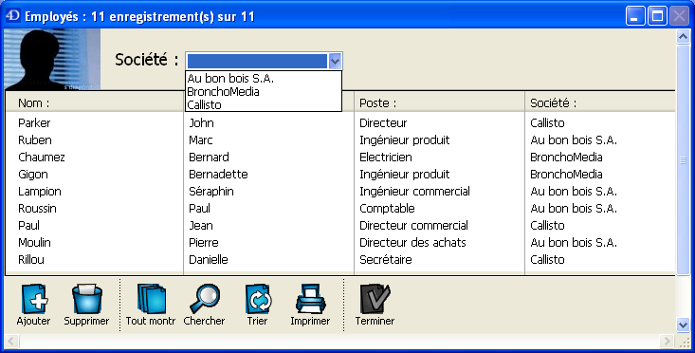Click the Imprimer printer icon
The height and width of the screenshot is (353, 695).
click(x=311, y=299)
